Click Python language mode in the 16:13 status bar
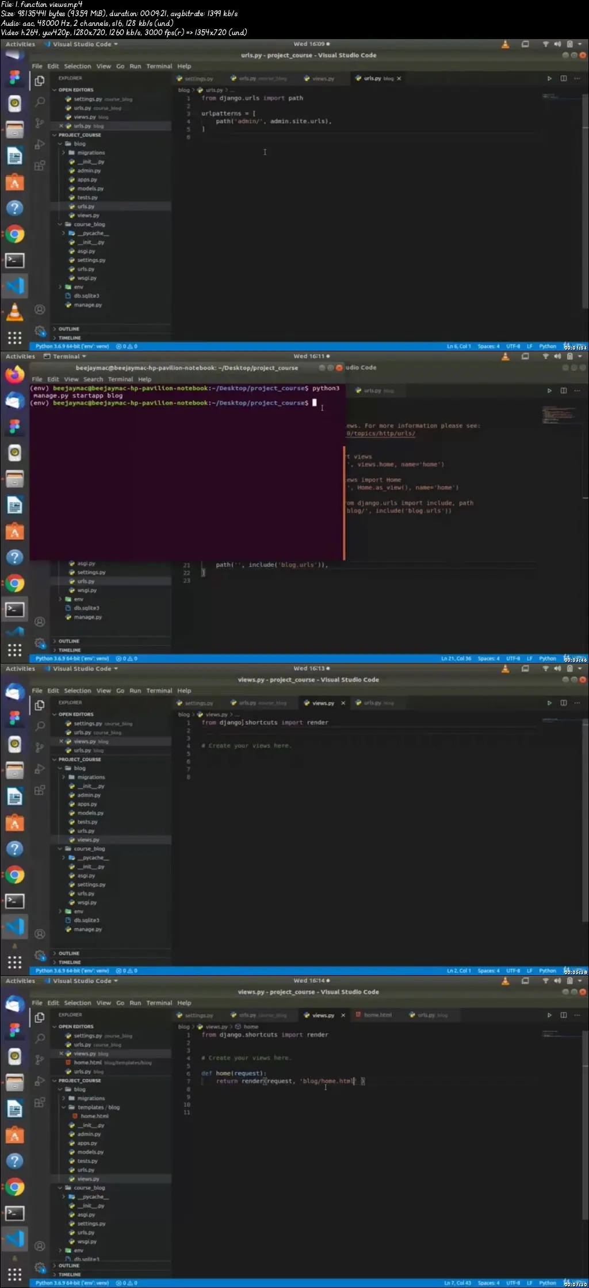Screen dimensions: 589x1288 pyautogui.click(x=547, y=971)
